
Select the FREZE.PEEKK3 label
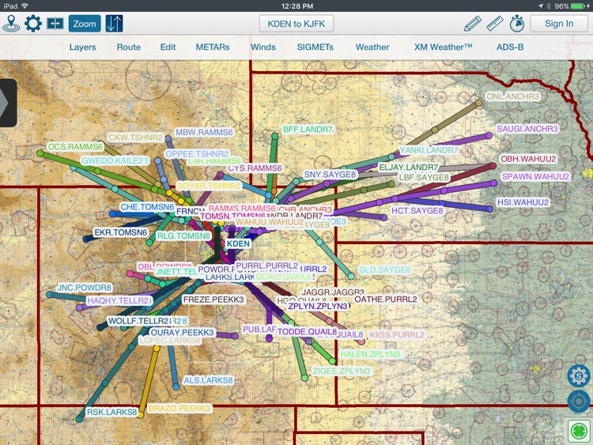pyautogui.click(x=213, y=300)
